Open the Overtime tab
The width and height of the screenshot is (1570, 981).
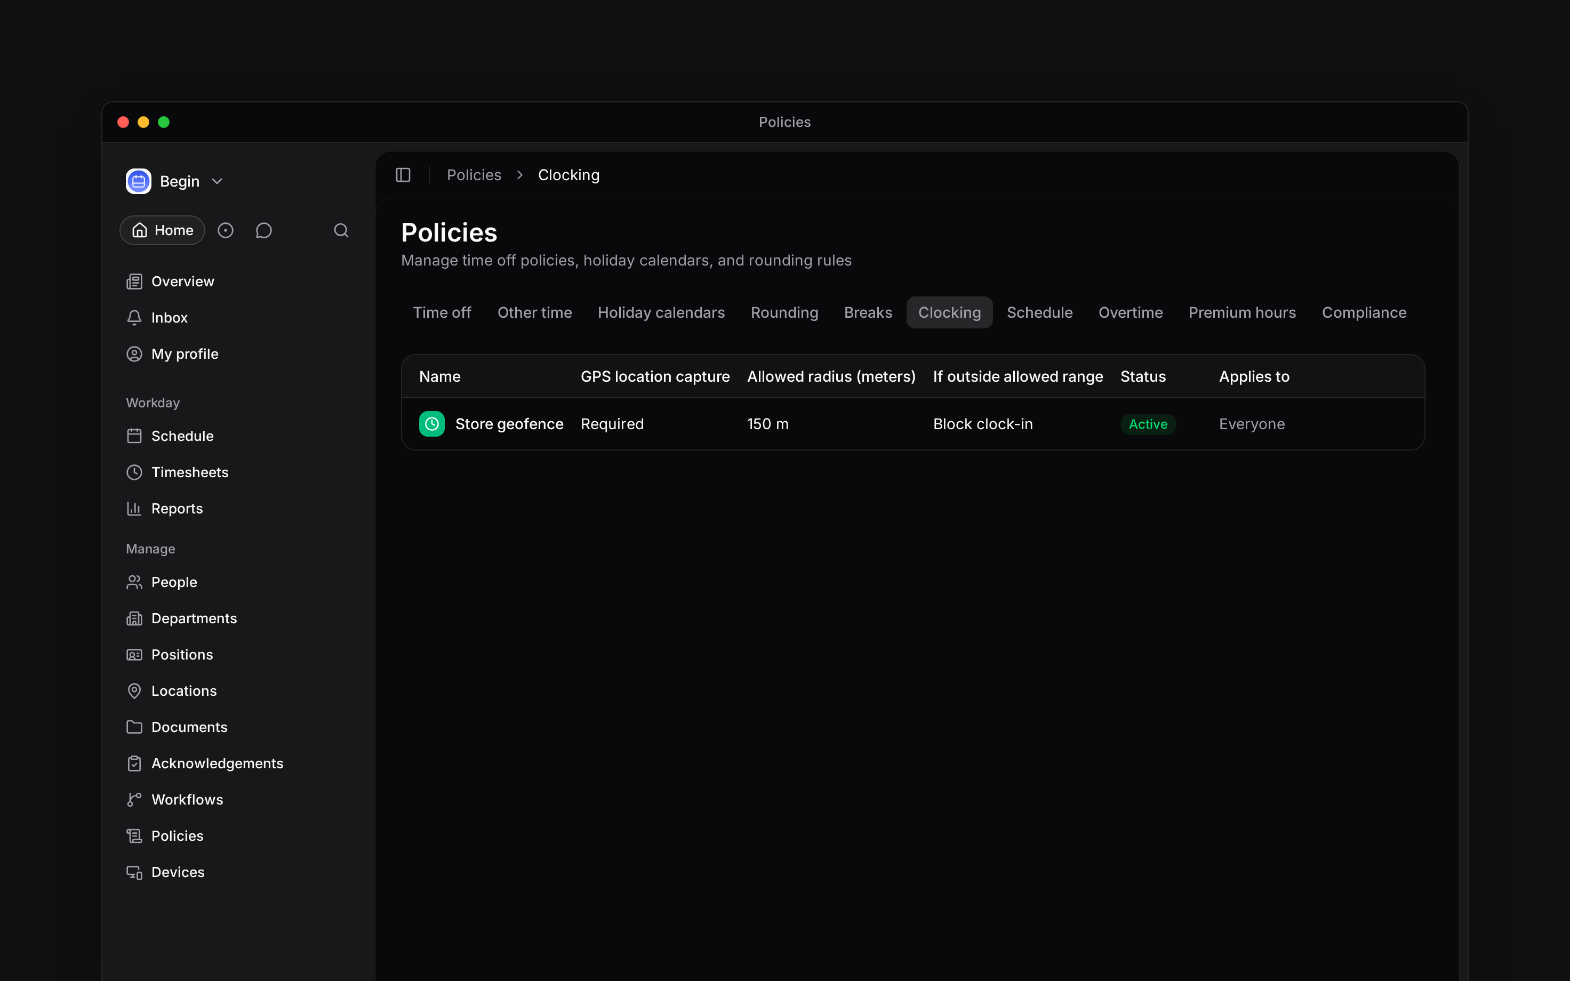[x=1130, y=313]
